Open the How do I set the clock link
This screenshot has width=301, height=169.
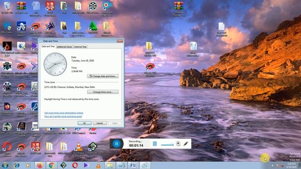(x=63, y=116)
